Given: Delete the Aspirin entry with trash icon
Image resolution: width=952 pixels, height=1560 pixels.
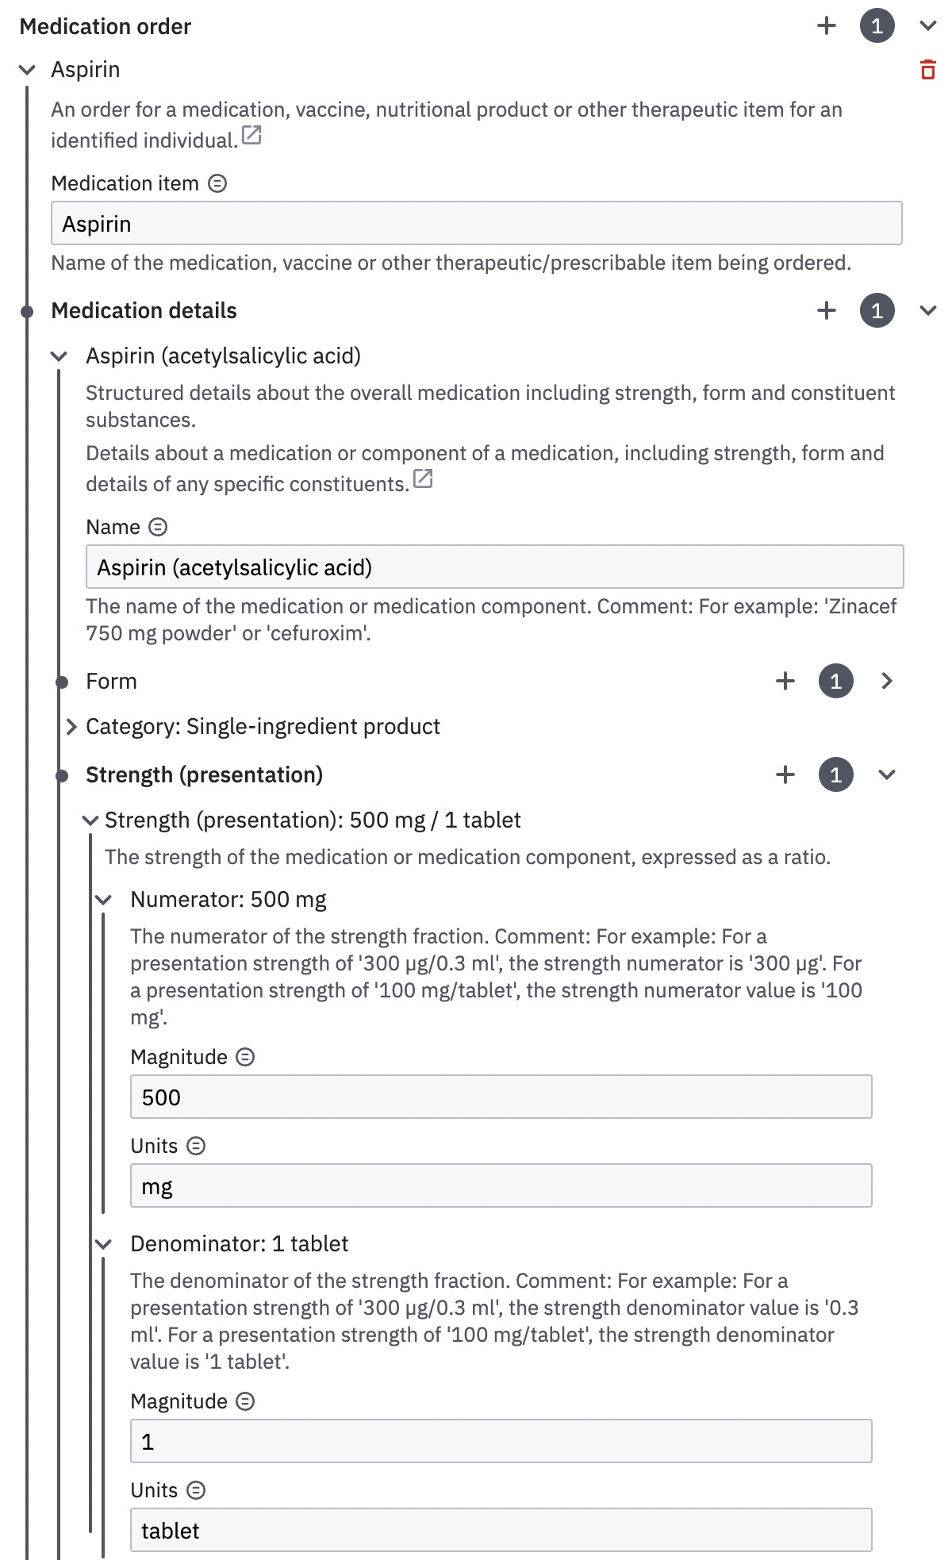Looking at the screenshot, I should coord(927,70).
